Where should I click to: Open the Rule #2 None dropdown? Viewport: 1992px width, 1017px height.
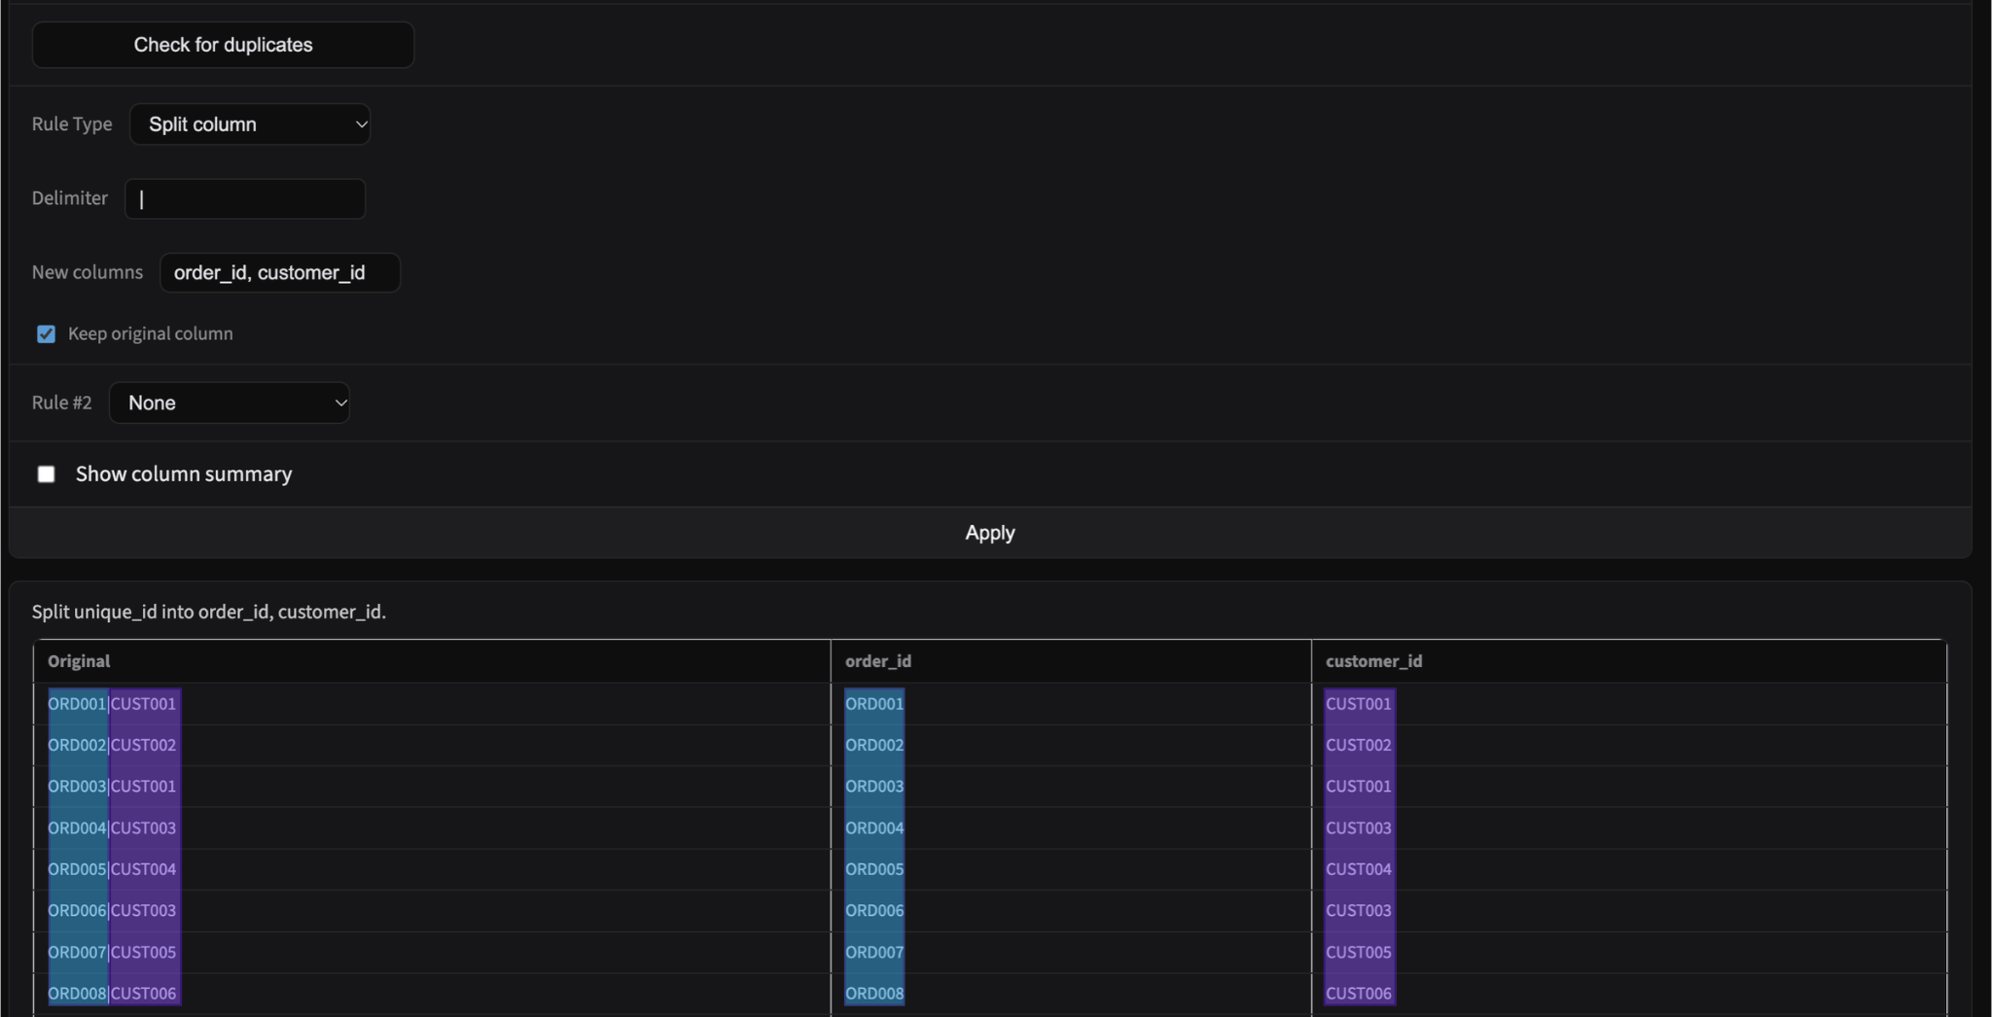point(230,403)
